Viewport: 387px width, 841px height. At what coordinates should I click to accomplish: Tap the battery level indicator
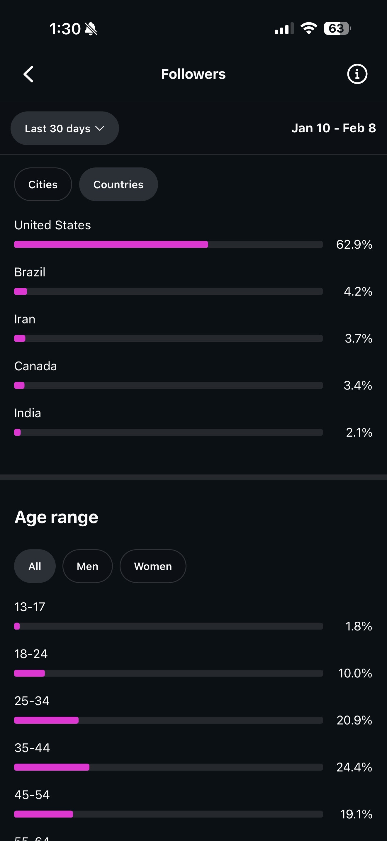coord(337,28)
